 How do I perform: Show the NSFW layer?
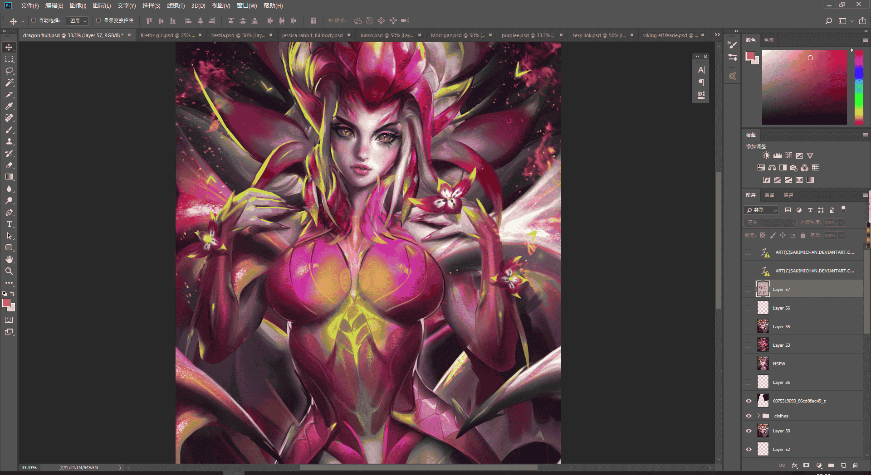pyautogui.click(x=749, y=364)
